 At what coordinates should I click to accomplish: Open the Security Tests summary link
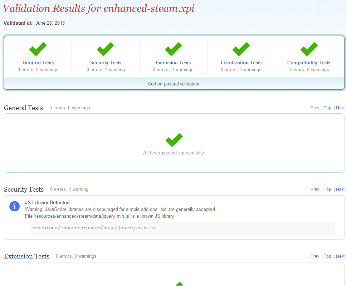[106, 63]
